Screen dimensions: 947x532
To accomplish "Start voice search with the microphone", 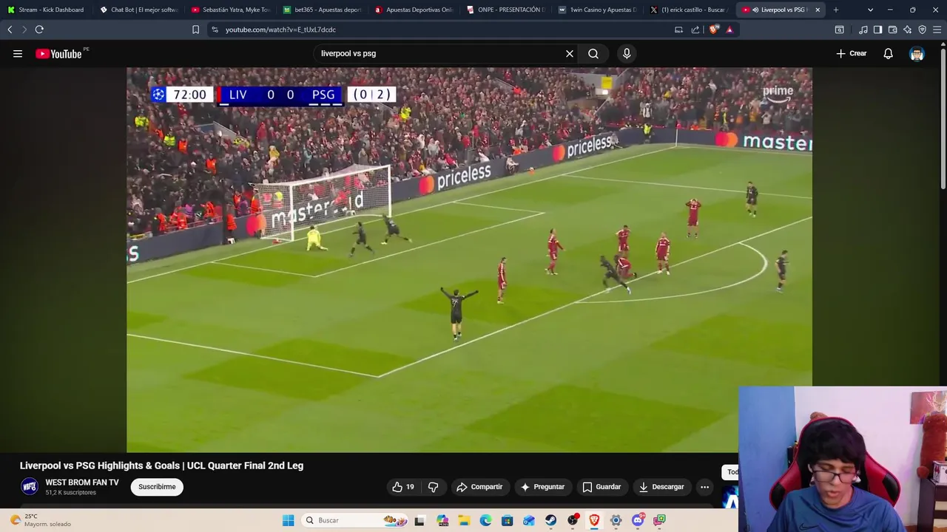I will (x=627, y=53).
